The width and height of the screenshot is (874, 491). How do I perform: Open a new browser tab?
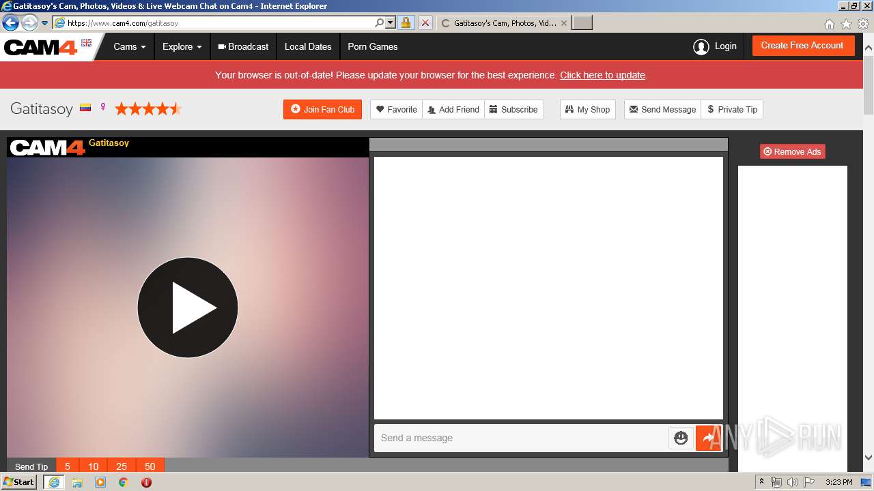(x=582, y=23)
